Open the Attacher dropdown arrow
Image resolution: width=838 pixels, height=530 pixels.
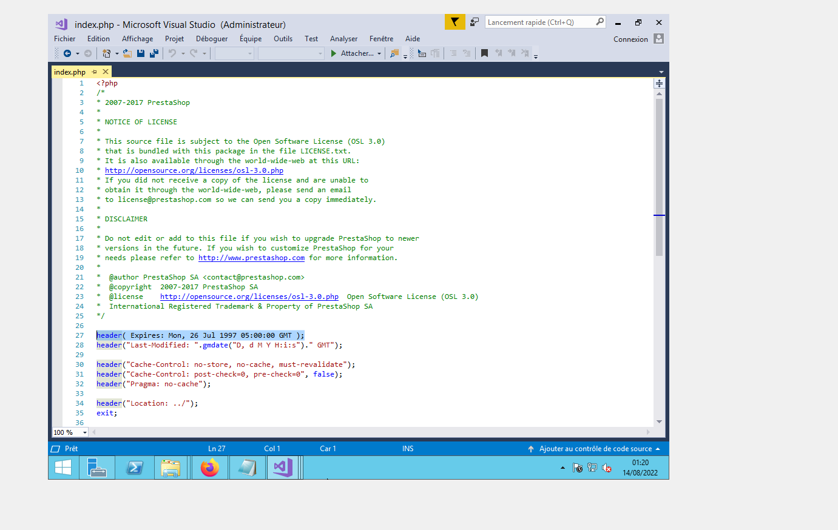[x=379, y=53]
